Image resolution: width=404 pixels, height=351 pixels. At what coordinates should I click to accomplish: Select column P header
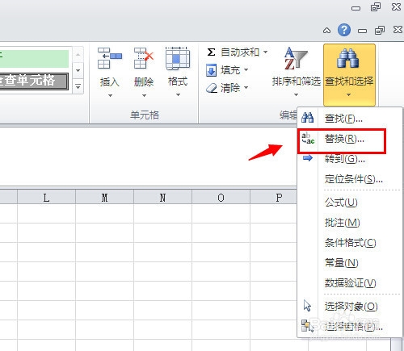click(274, 197)
